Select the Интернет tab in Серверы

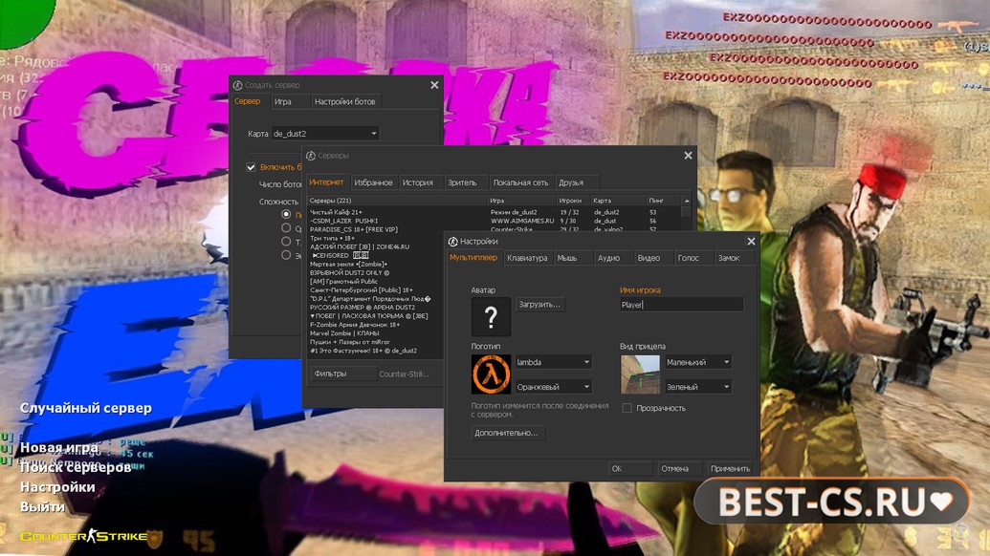point(326,182)
